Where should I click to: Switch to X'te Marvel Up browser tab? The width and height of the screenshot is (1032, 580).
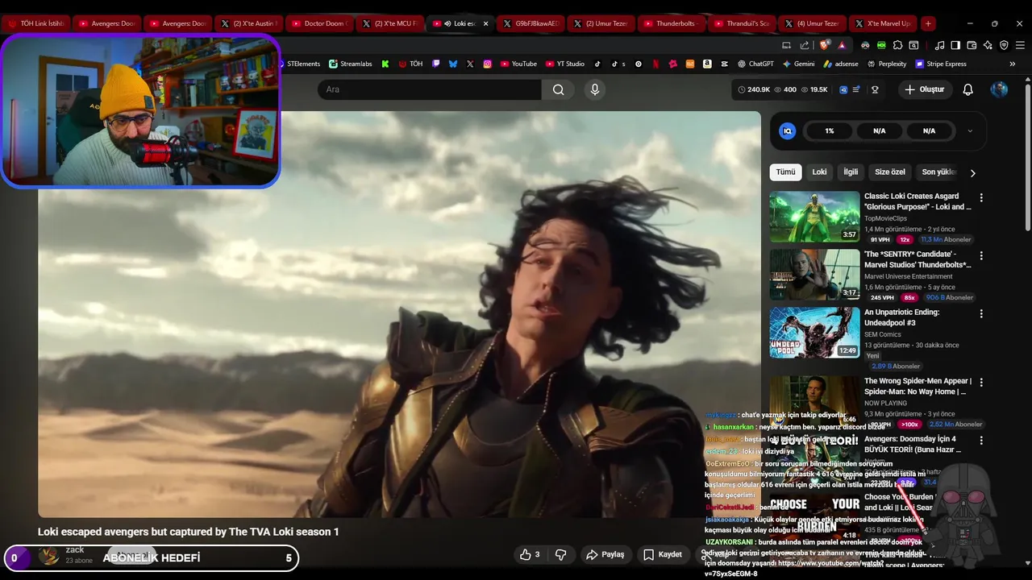(x=884, y=23)
